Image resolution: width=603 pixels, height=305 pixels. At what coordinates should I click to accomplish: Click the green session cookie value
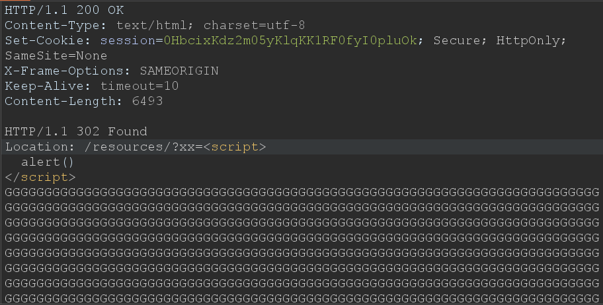(290, 41)
